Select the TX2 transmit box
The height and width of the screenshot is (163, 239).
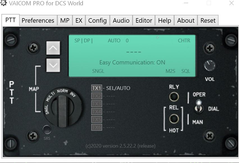[97, 96]
